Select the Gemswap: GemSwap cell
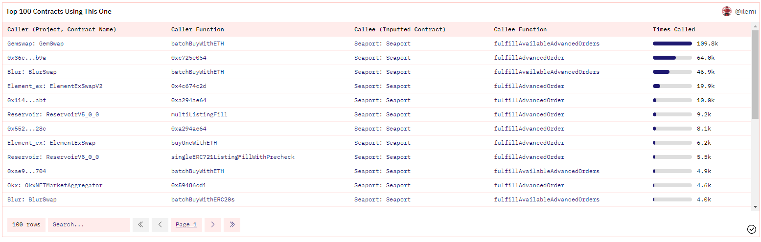The image size is (761, 242). point(36,44)
